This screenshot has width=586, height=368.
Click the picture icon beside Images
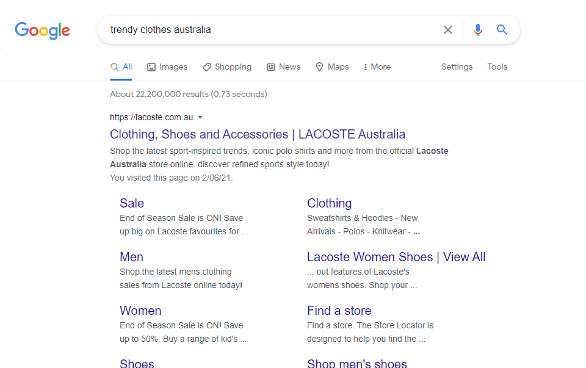(x=151, y=67)
